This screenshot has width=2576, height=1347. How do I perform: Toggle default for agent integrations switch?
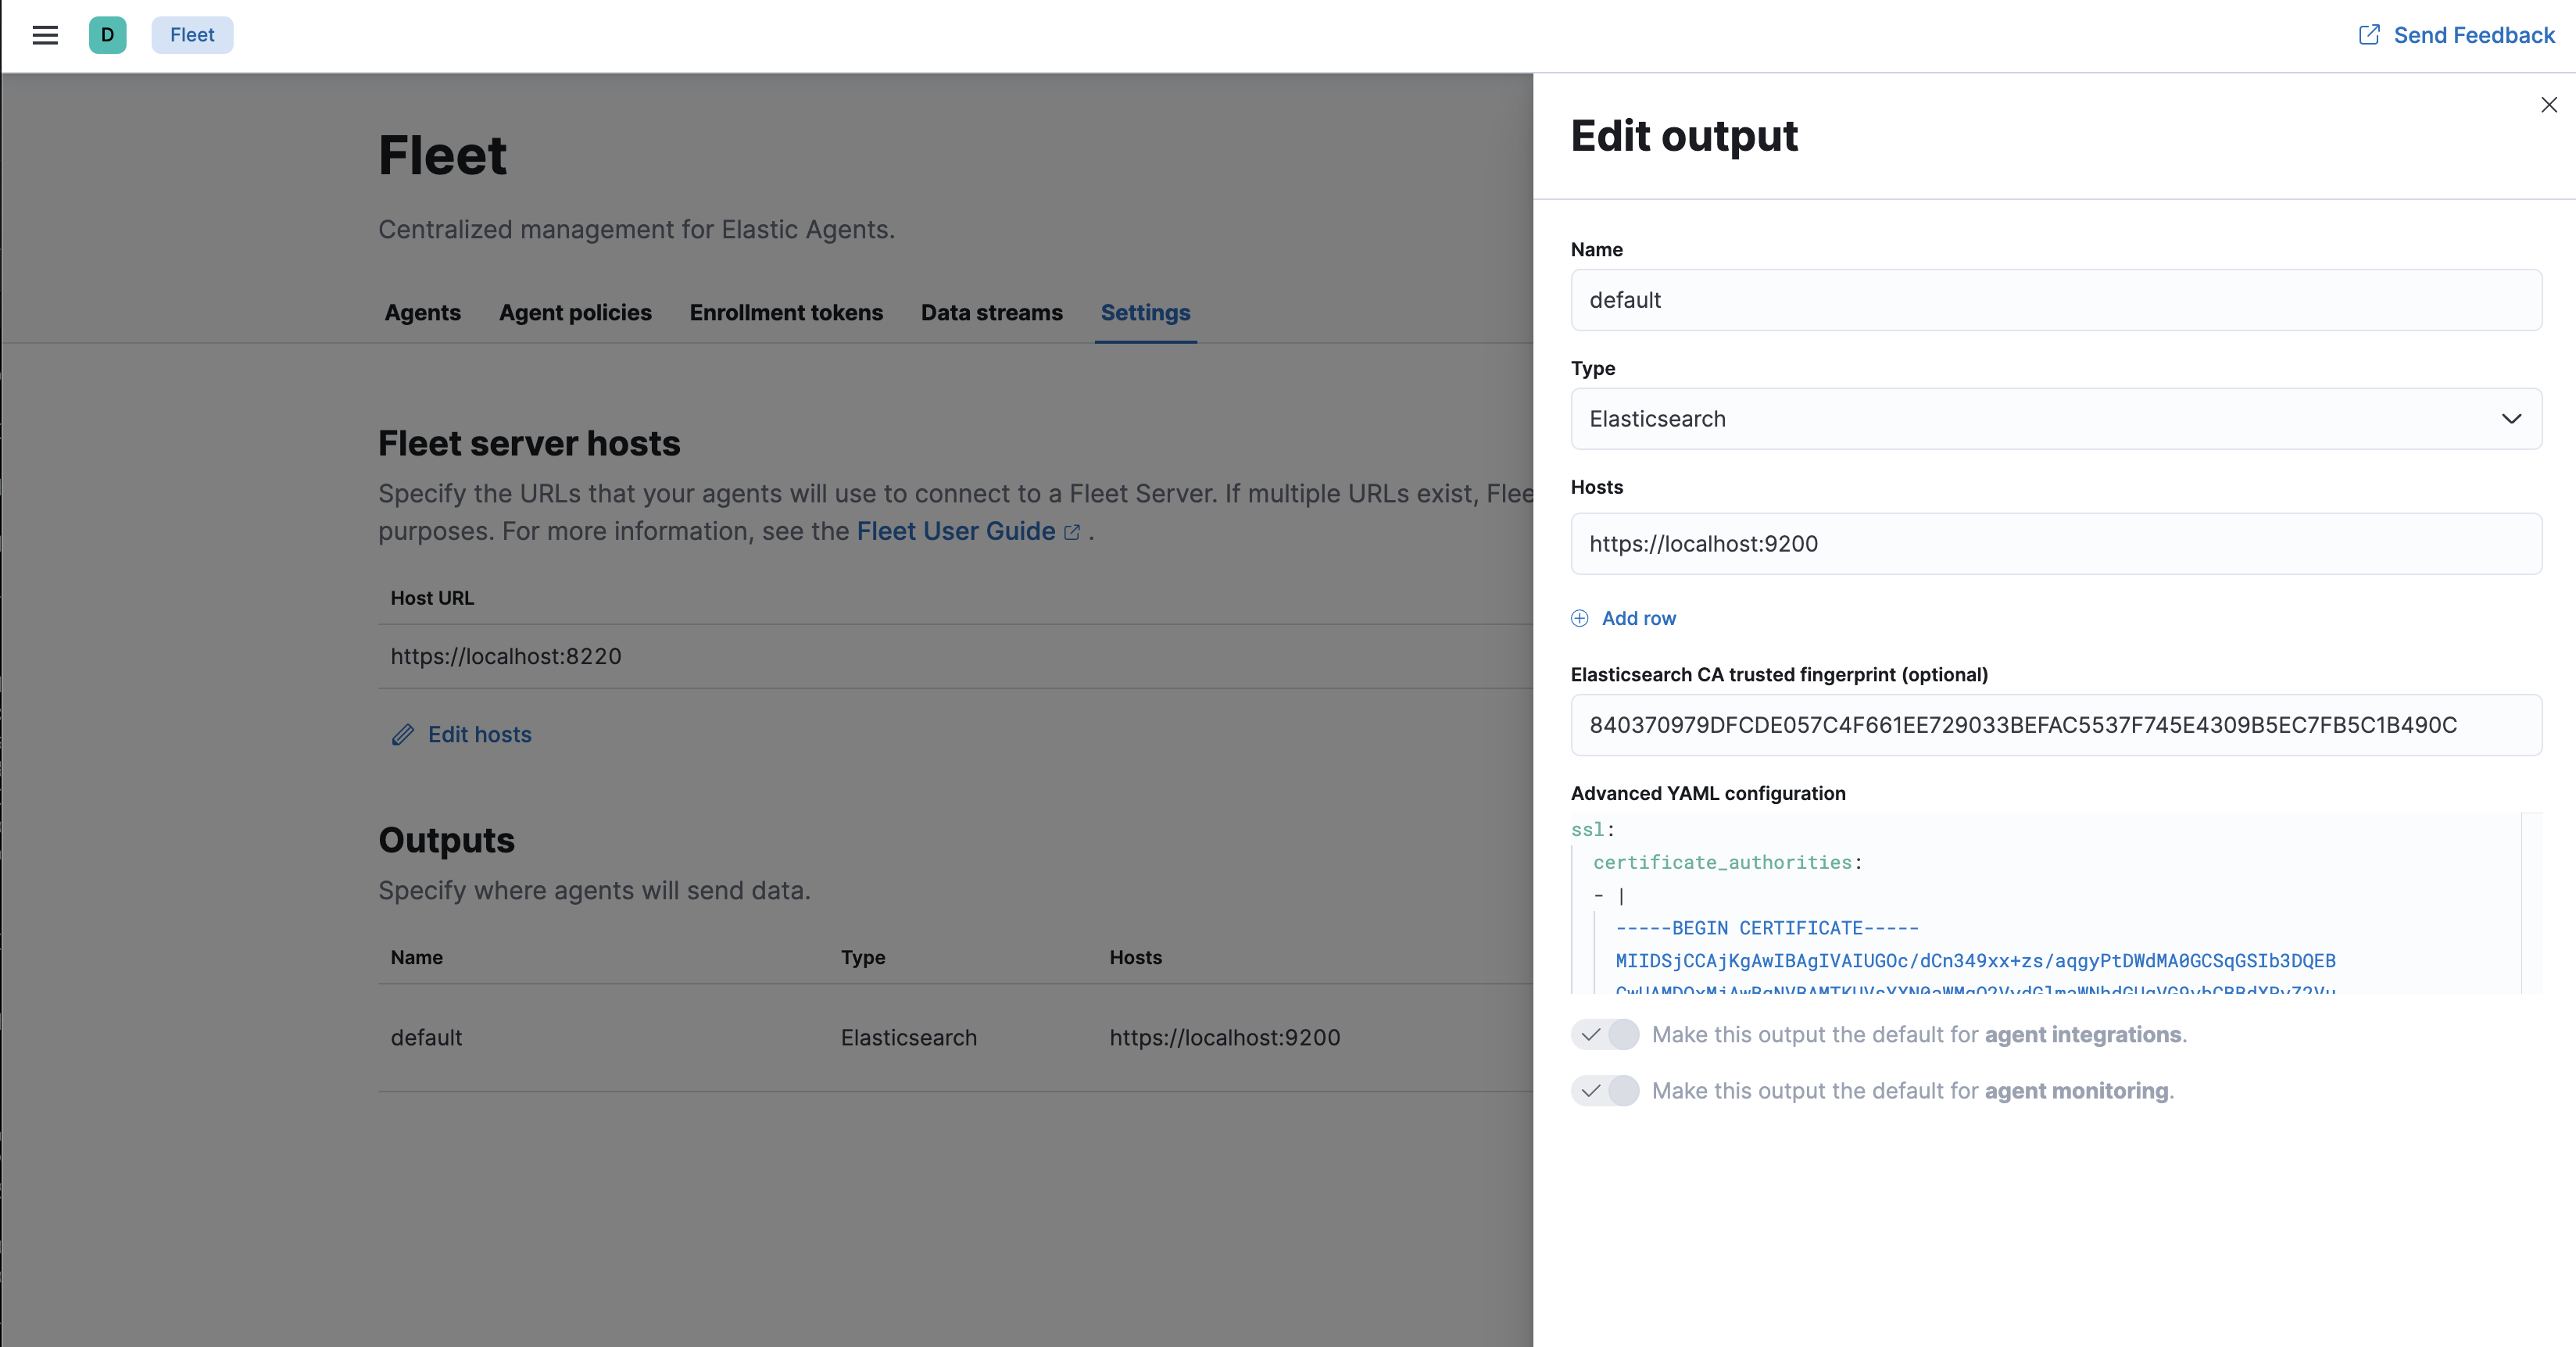tap(1604, 1034)
